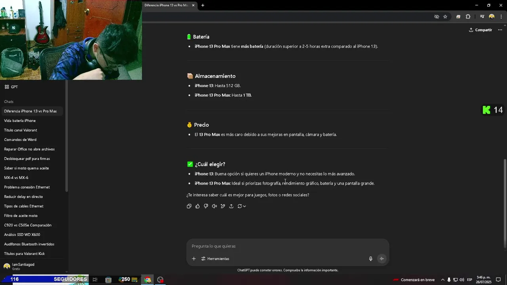
Task: Open clock and calendar flyout
Action: (484, 280)
